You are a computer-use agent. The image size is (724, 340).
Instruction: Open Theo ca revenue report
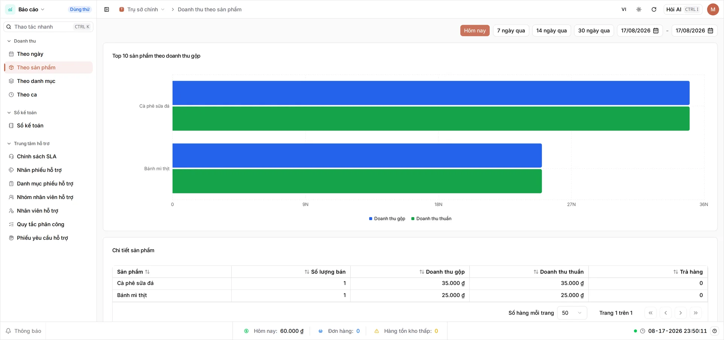(48, 95)
